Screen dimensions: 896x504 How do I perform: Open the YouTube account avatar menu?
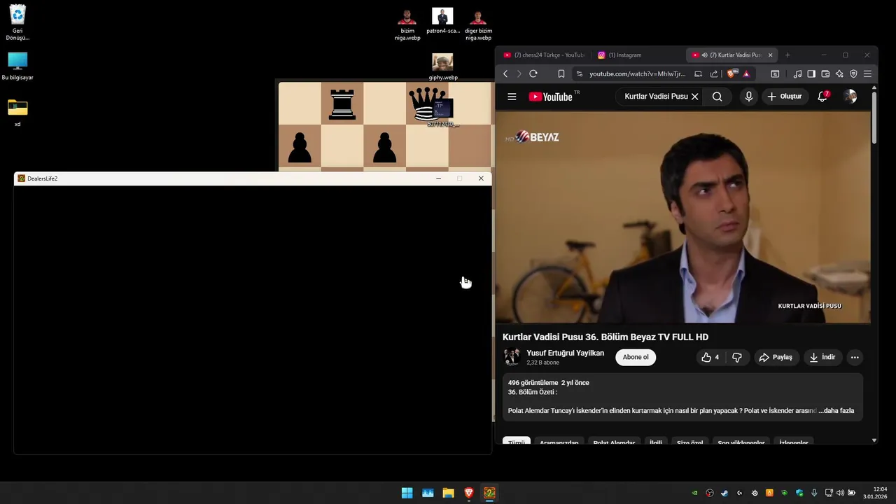tap(850, 97)
